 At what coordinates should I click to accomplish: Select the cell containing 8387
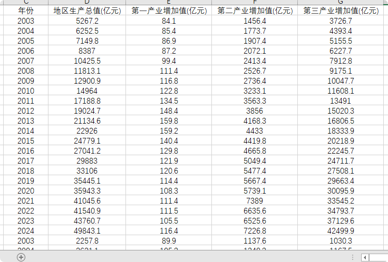click(x=87, y=51)
